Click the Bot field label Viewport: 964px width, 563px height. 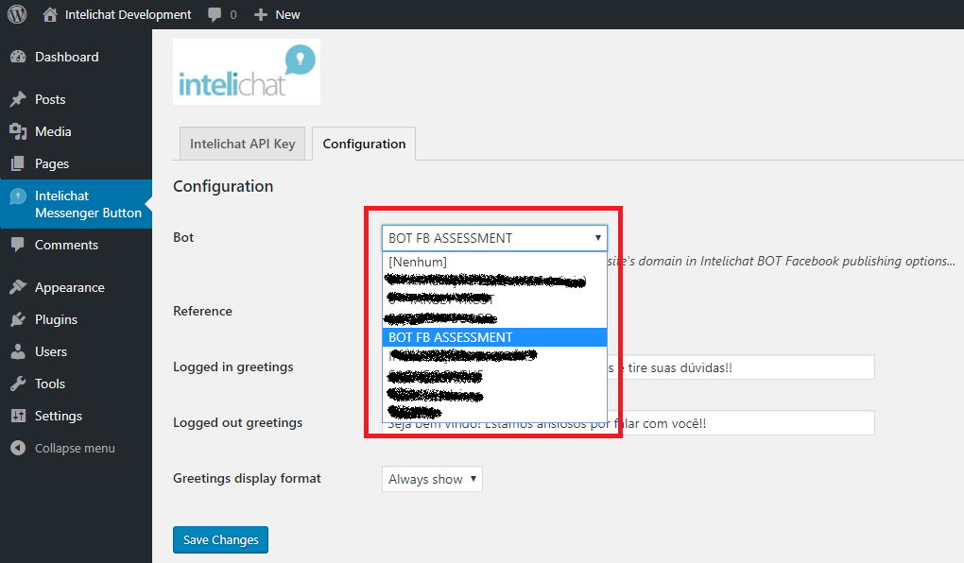(x=183, y=237)
